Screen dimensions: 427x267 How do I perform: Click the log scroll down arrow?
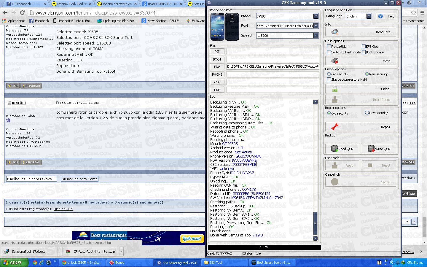(x=315, y=238)
